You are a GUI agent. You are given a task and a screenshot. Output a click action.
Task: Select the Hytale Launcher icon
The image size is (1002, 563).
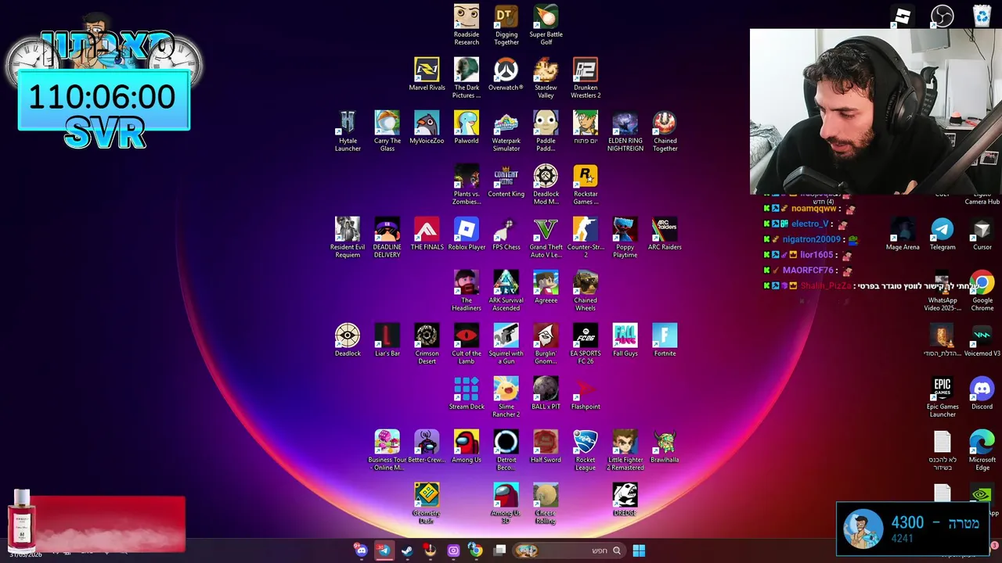pos(348,131)
